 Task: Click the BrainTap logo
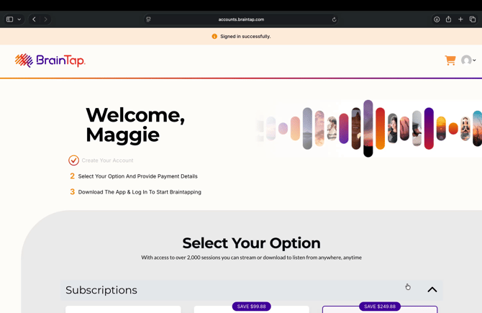pyautogui.click(x=50, y=60)
